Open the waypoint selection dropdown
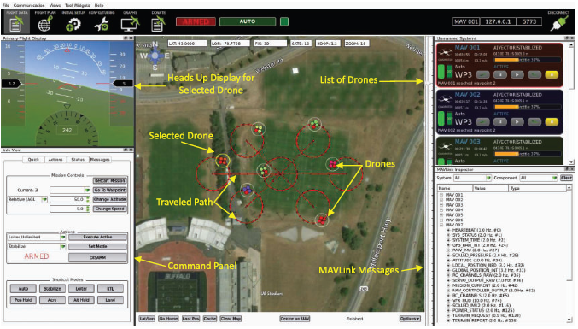This screenshot has width=578, height=329. (70, 190)
